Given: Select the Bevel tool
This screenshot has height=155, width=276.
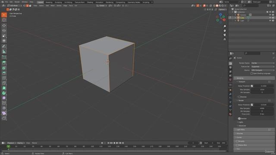Looking at the screenshot, I should (x=4, y=73).
